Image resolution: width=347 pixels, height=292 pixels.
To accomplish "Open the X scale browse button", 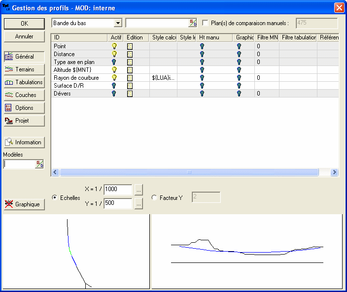I will point(139,190).
